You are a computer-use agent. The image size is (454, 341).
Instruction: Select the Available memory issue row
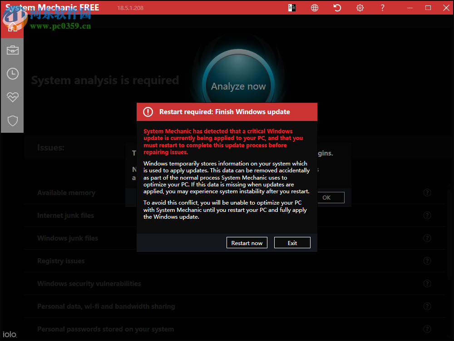[235, 192]
